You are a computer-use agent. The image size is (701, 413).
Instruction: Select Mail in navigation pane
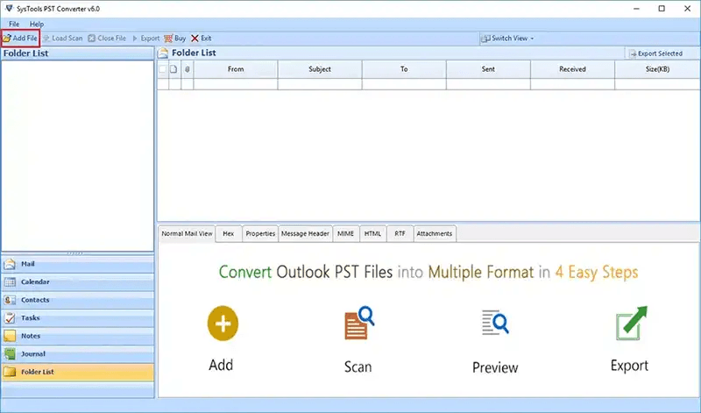[x=78, y=265]
